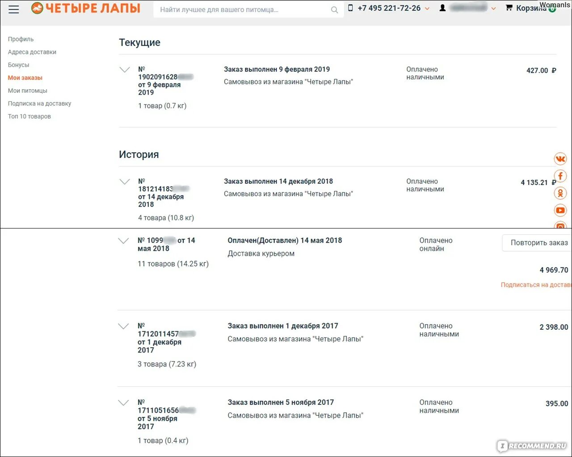Expand the 14 декабря 2018 order

pyautogui.click(x=125, y=182)
